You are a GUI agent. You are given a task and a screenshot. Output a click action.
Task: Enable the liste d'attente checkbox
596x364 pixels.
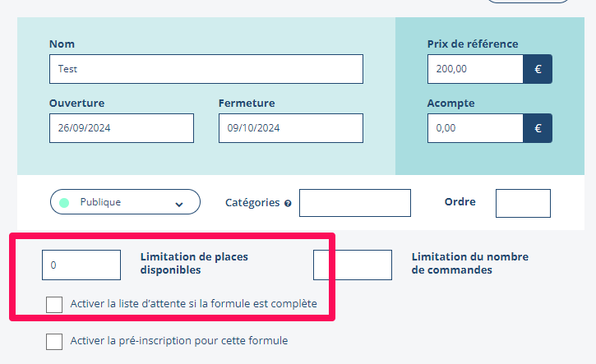[x=54, y=305]
